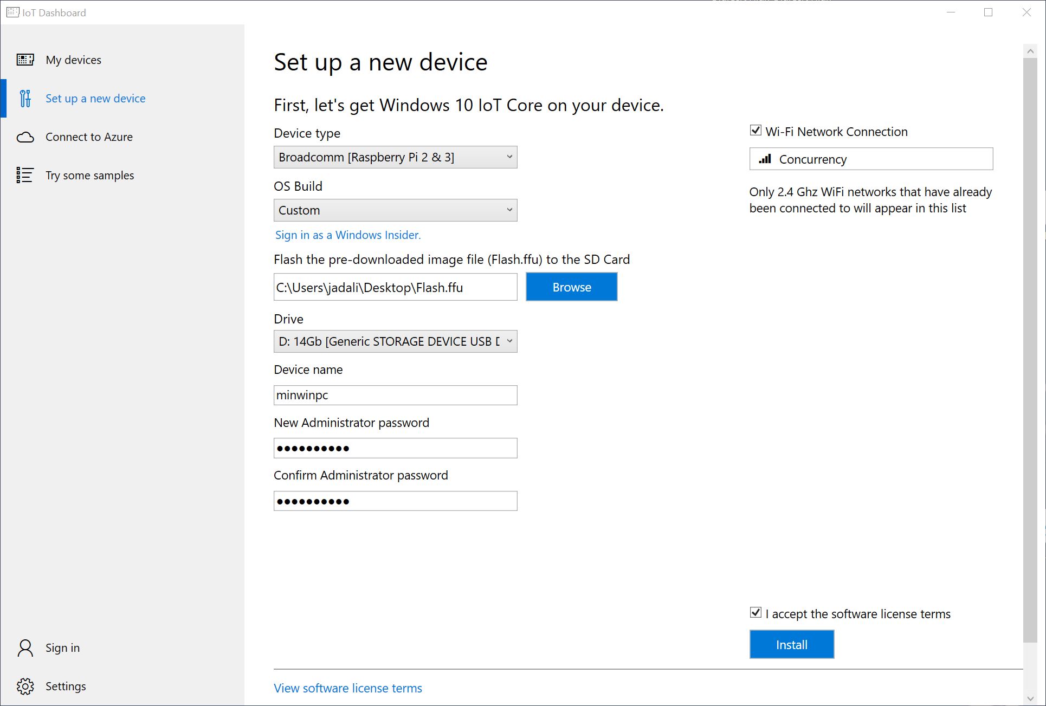The width and height of the screenshot is (1046, 706).
Task: Switch to the Connect to Azure section
Action: point(88,137)
